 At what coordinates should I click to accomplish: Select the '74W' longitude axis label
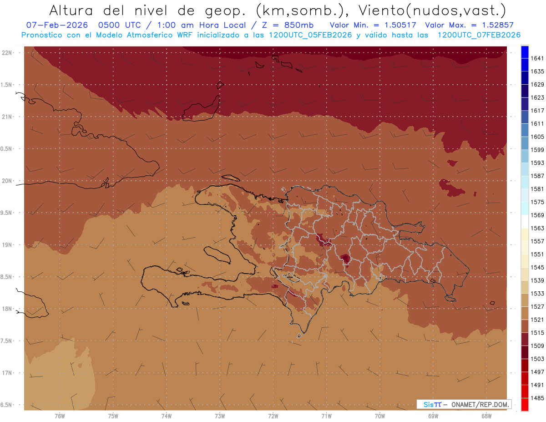click(x=166, y=416)
